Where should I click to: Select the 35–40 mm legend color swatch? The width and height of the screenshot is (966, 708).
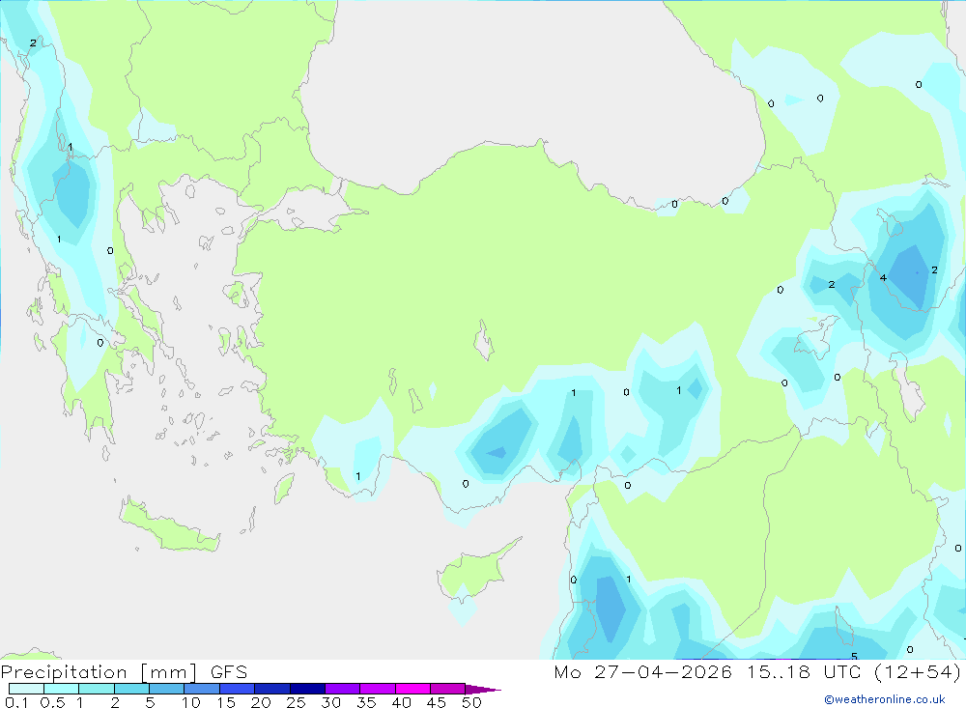click(377, 689)
